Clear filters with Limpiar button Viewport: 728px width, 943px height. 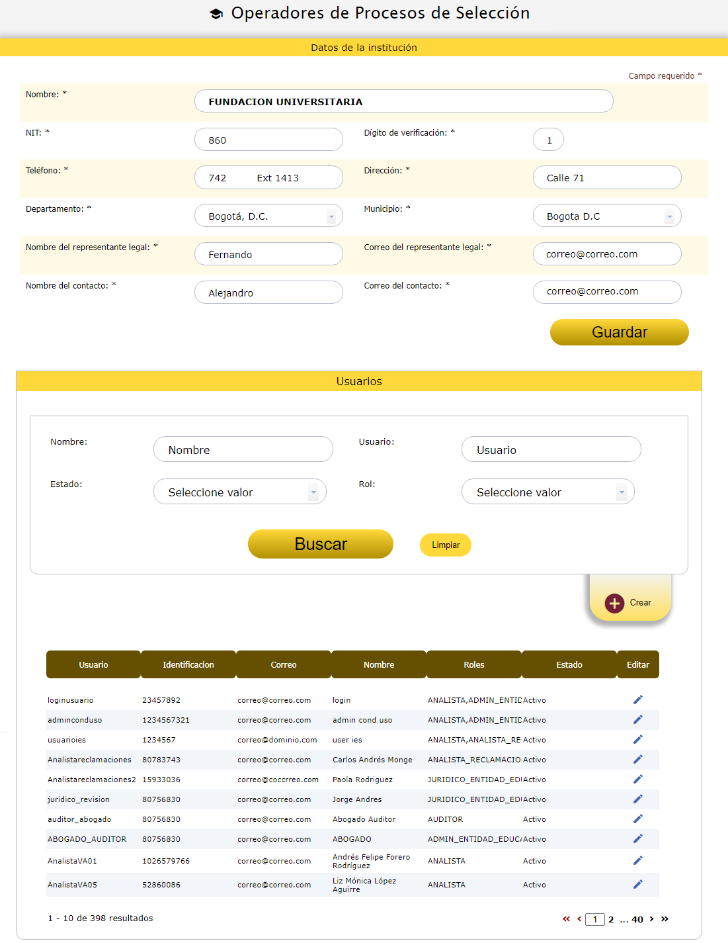coord(446,545)
